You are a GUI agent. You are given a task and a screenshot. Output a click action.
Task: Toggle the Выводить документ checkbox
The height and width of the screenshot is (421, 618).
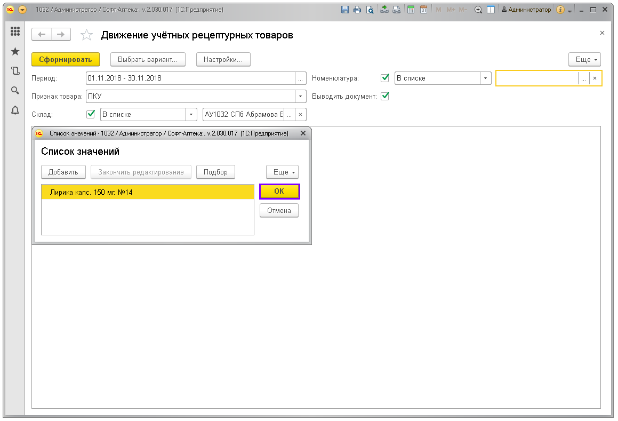385,96
